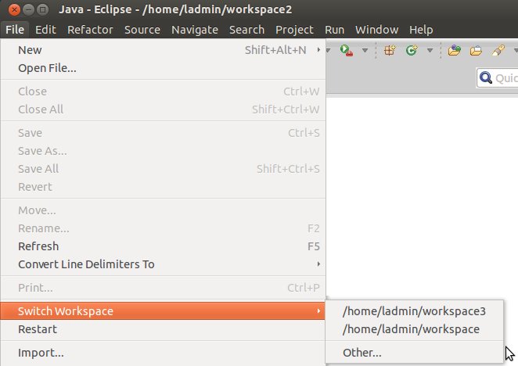
Task: Open the File menu in menu bar
Action: tap(15, 30)
